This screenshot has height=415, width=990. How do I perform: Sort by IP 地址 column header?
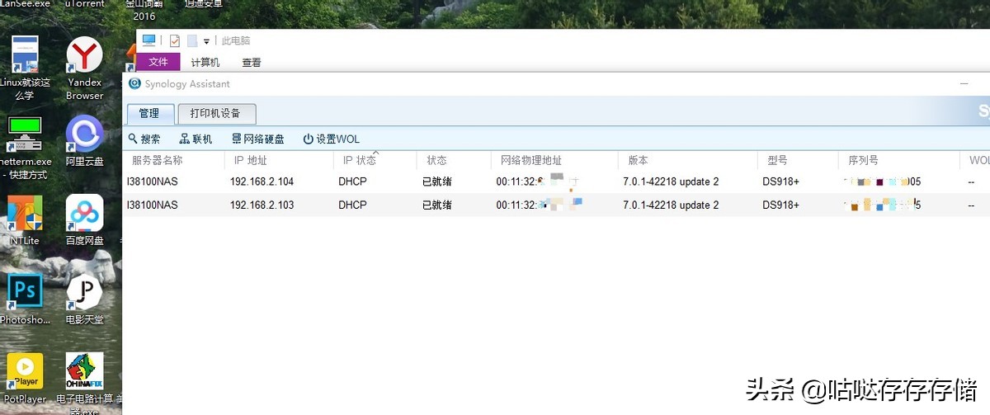(279, 161)
